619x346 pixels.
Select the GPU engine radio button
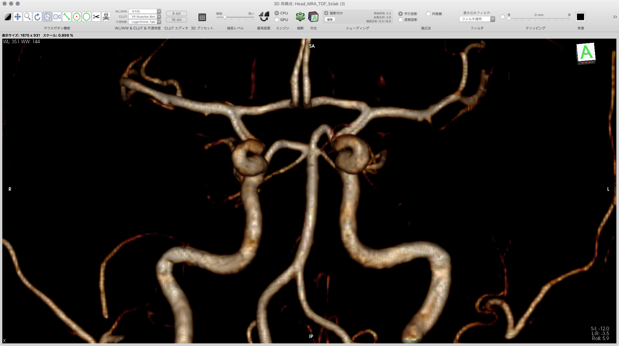[277, 20]
